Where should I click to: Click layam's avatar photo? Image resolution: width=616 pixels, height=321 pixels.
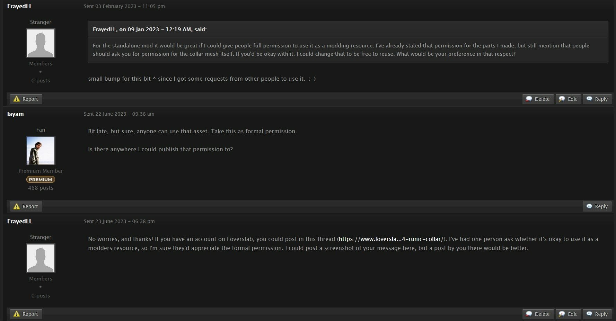[x=41, y=151]
